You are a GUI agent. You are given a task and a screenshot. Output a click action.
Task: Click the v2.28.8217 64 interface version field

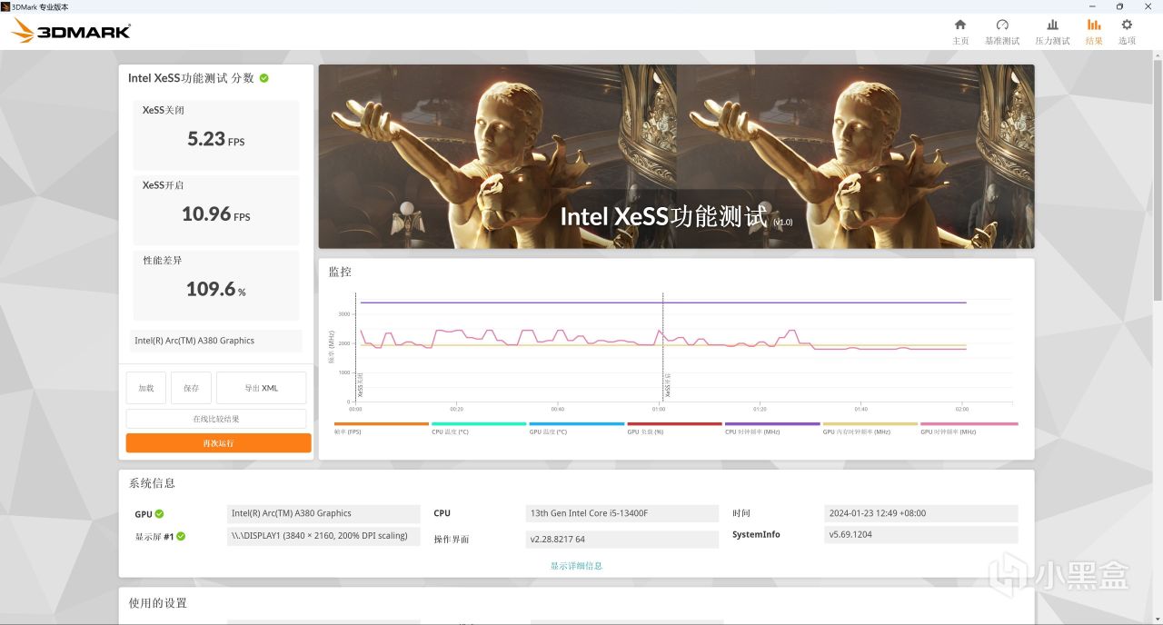click(x=622, y=540)
